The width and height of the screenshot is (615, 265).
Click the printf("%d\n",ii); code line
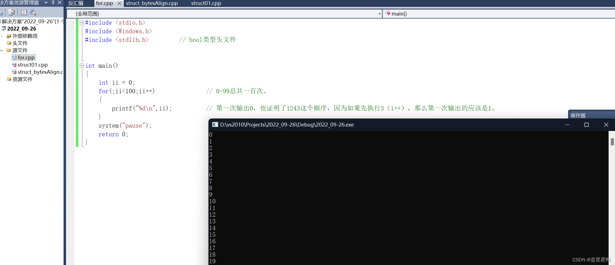(x=142, y=108)
